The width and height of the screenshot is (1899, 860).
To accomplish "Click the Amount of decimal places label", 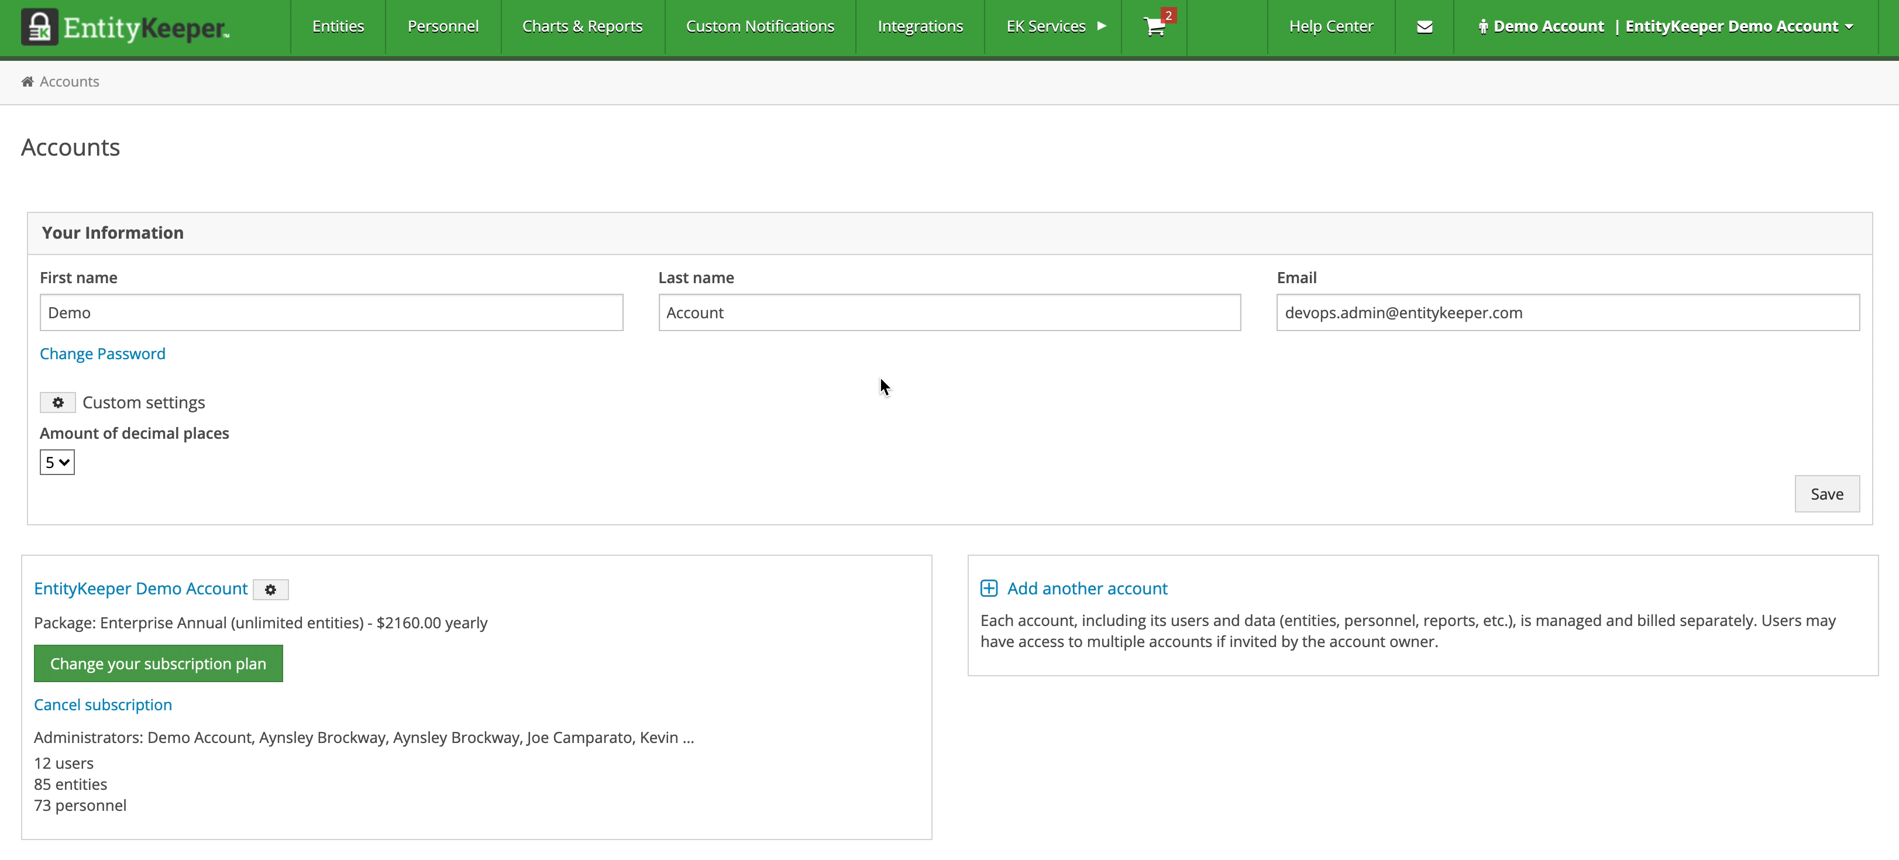I will [134, 434].
